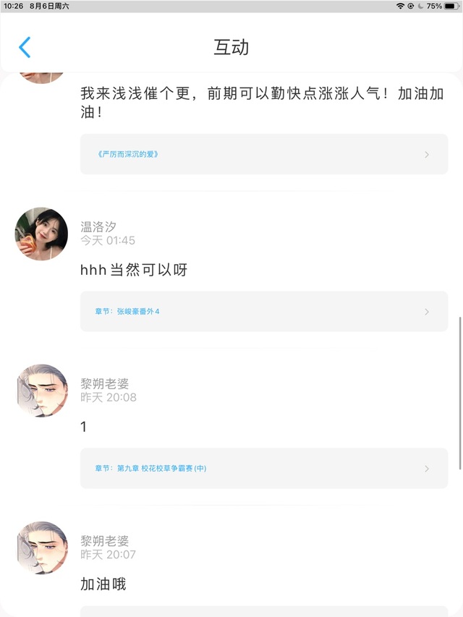Viewport: 463px width, 617px height.
Task: Select username 黎朔老婆 posted at 20:07
Action: (x=105, y=541)
